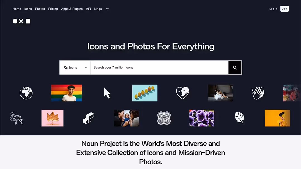Screen dimensions: 301x169
Task: Click the Log In link
Action: click(x=273, y=9)
